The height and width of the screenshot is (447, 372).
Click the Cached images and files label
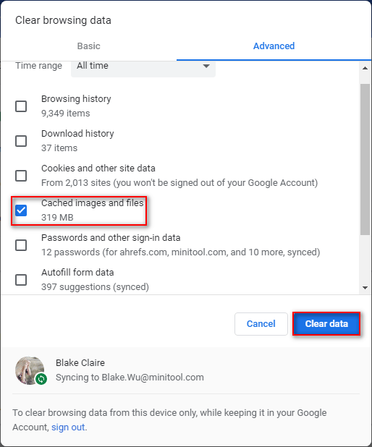click(92, 203)
